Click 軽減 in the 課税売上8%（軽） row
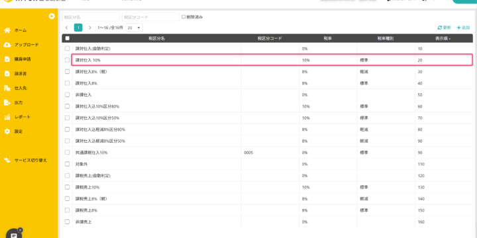The image size is (477, 238). [x=364, y=199]
